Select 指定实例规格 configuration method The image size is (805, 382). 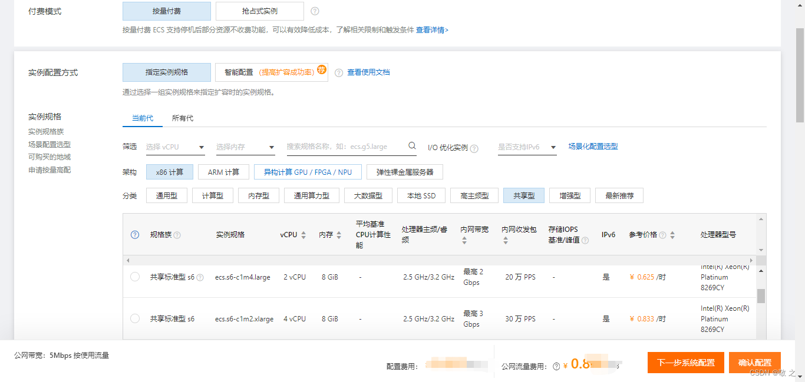pos(167,72)
